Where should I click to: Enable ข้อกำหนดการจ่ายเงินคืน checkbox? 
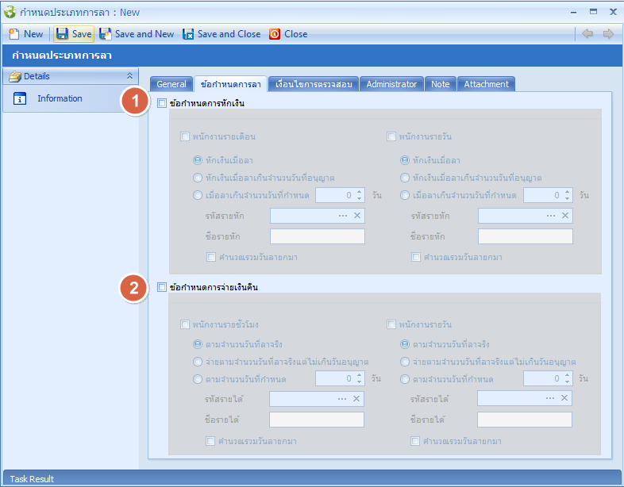(x=163, y=287)
